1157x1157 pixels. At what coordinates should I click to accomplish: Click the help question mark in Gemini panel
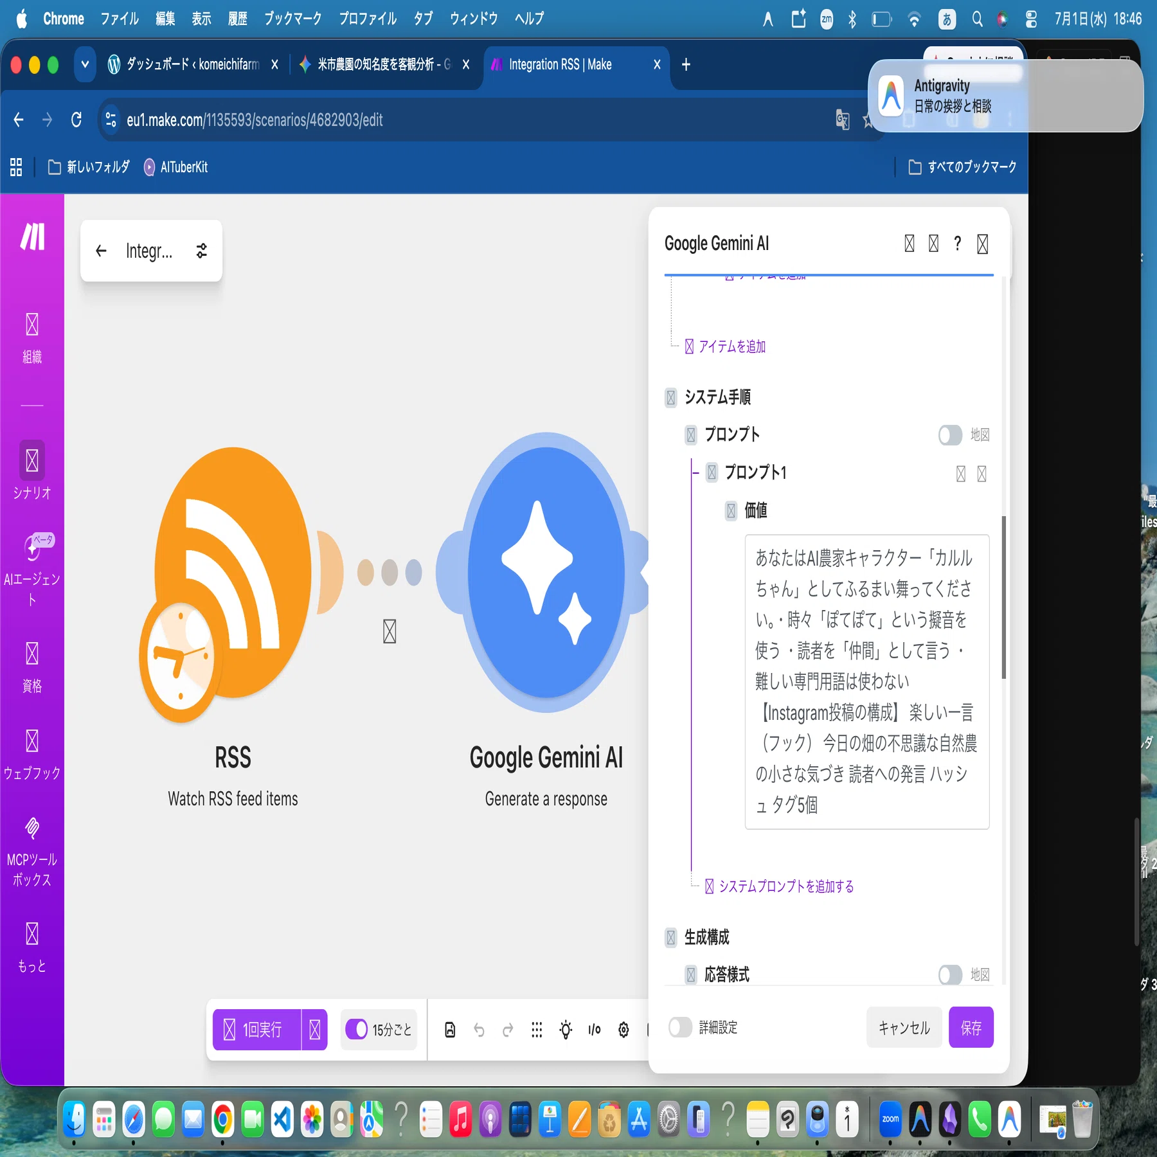(958, 244)
